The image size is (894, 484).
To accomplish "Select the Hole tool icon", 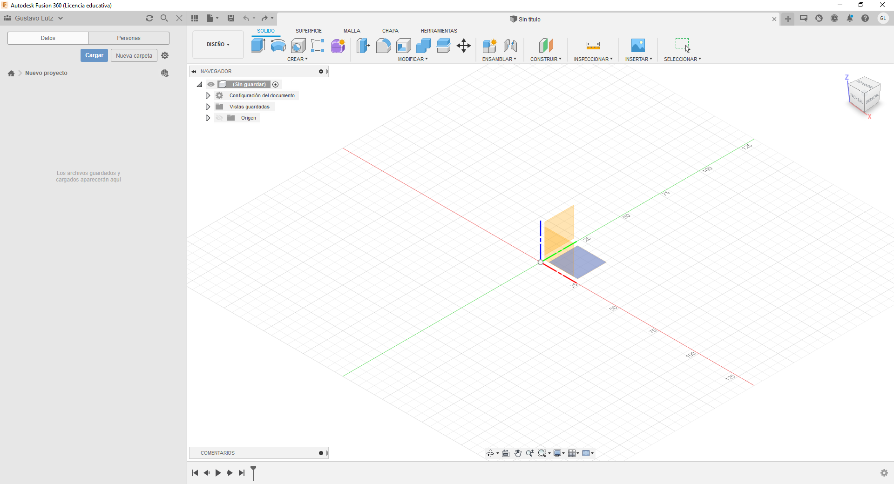I will coord(298,46).
